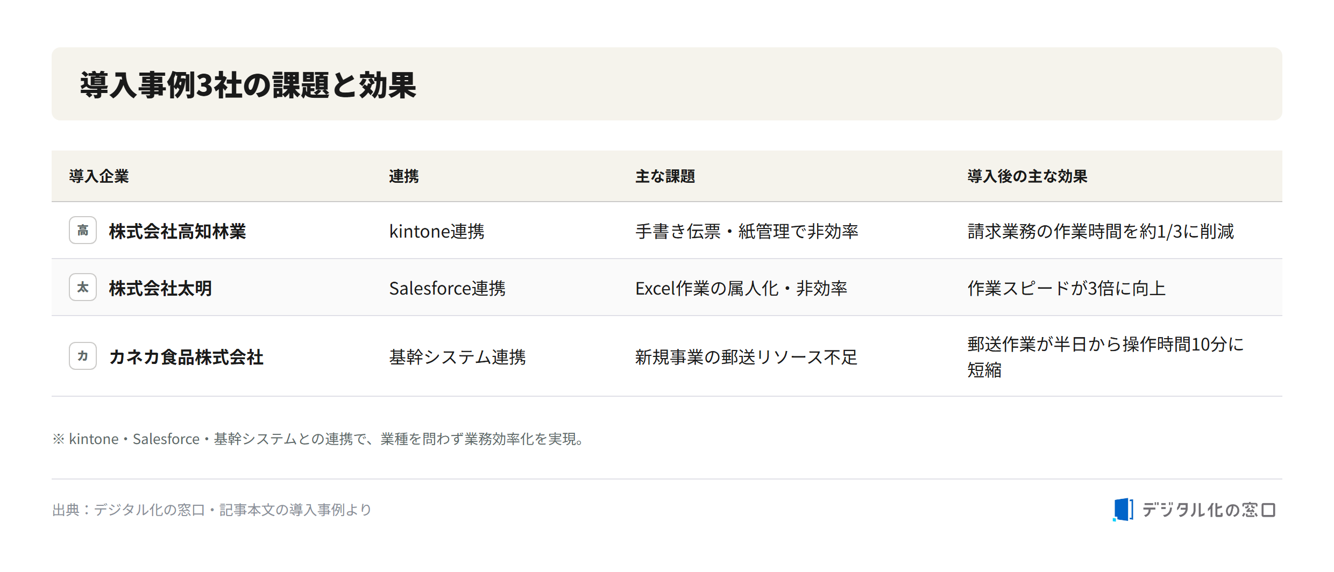
Task: Click the デジタル化の窓口 brand name text
Action: tap(1209, 510)
